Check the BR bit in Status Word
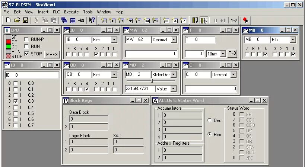 (242, 115)
